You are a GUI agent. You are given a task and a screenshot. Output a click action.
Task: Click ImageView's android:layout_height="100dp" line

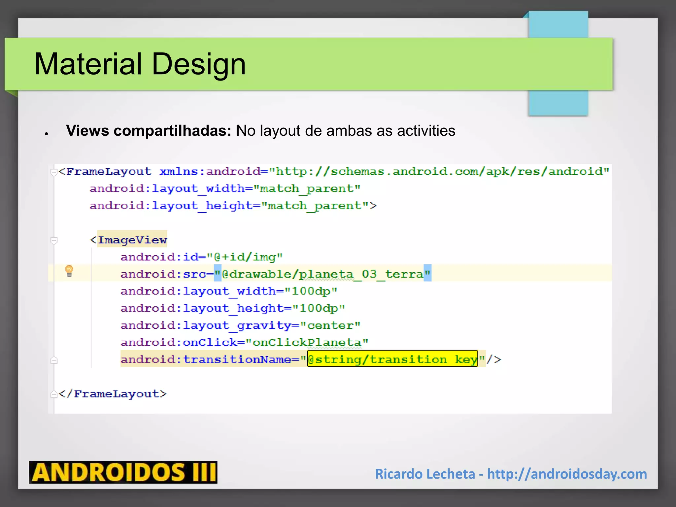click(x=233, y=308)
